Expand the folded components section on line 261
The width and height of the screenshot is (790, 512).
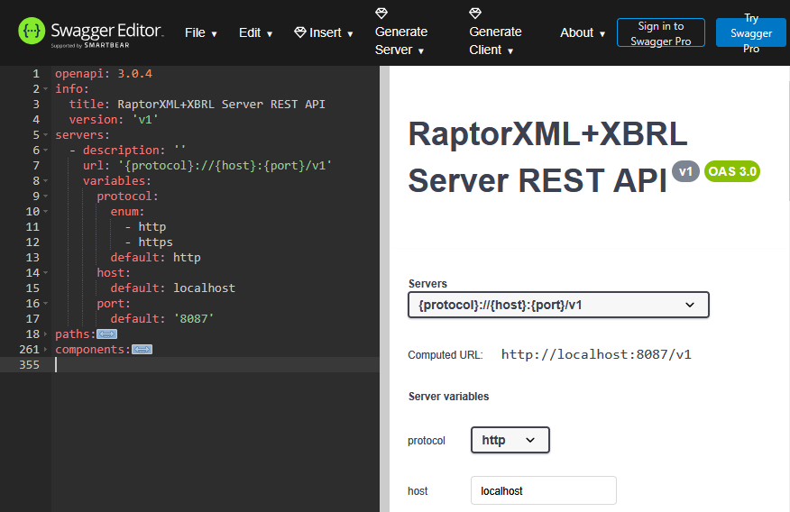[x=45, y=350]
